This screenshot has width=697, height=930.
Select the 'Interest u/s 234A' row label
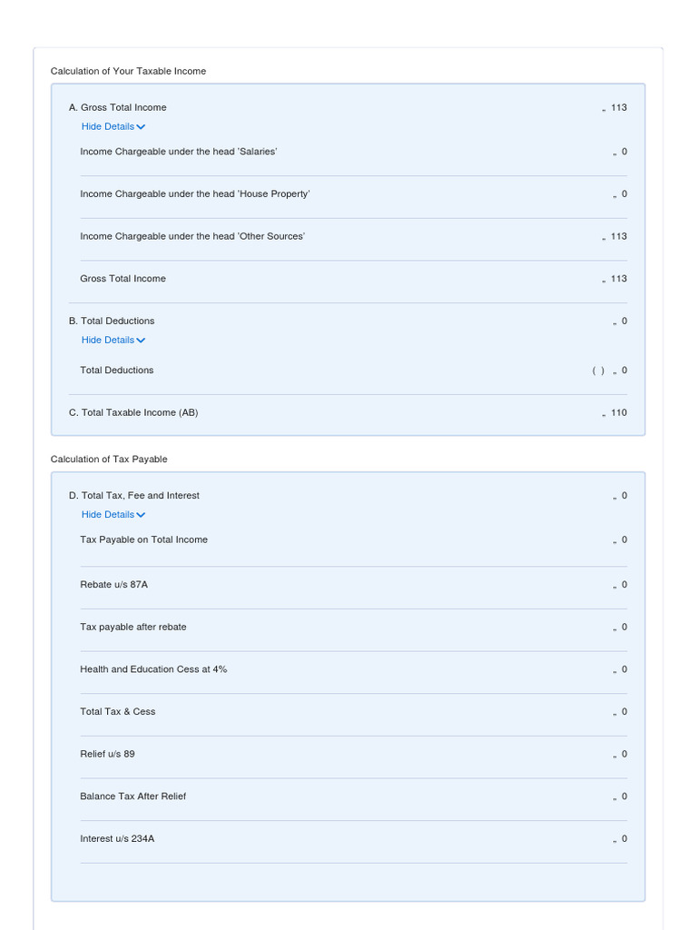pos(117,839)
